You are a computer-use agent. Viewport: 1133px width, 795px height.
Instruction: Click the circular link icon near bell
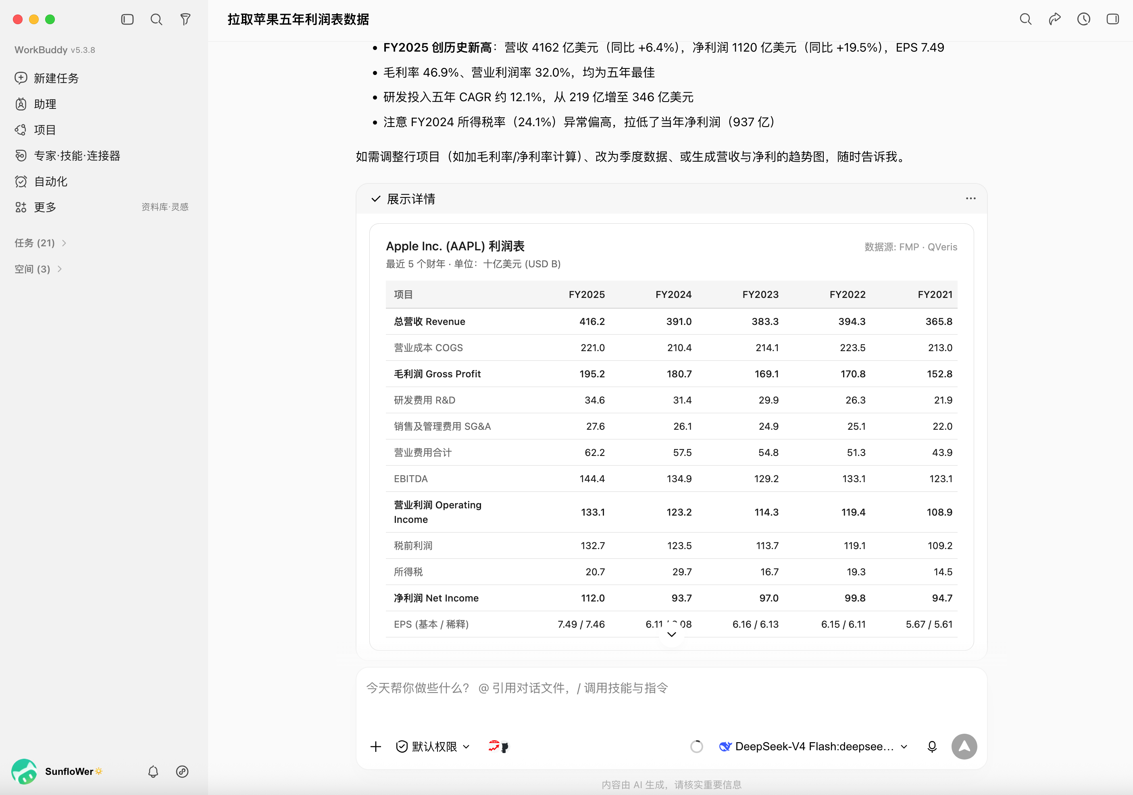tap(183, 772)
